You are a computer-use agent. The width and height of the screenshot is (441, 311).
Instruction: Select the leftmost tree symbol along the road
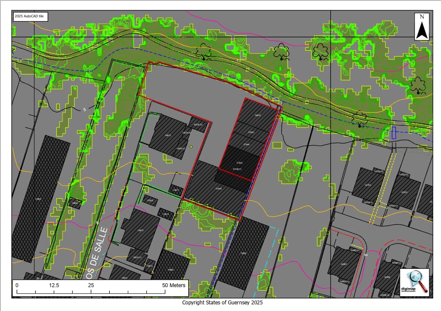pyautogui.click(x=204, y=52)
